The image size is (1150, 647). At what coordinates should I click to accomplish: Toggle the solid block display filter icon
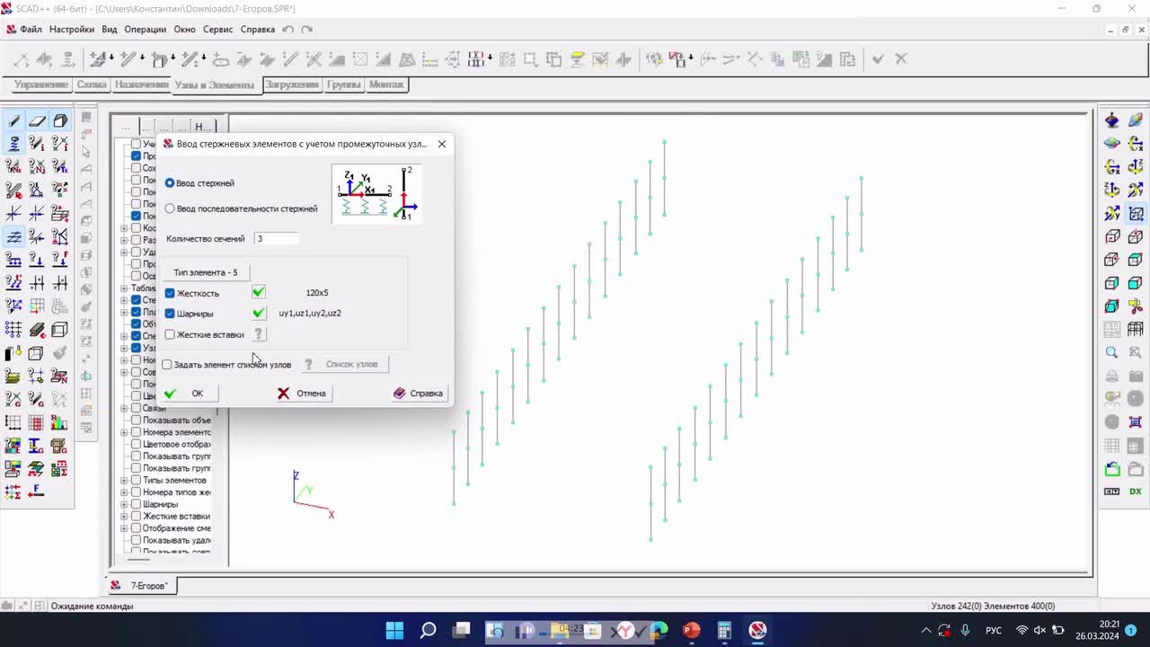(60, 120)
